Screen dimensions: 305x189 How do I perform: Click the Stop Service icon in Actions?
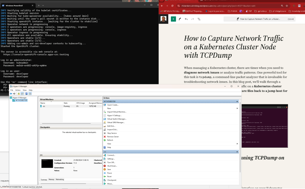pos(105,133)
